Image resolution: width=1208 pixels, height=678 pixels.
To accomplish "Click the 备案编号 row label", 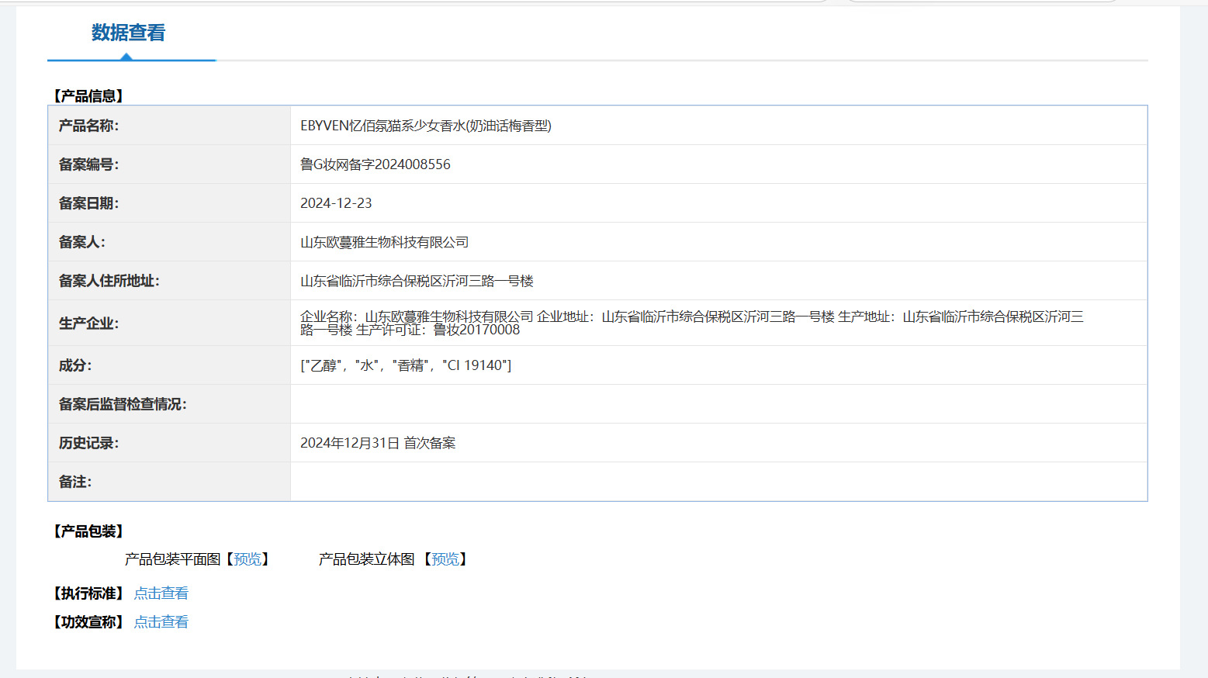I will (89, 164).
